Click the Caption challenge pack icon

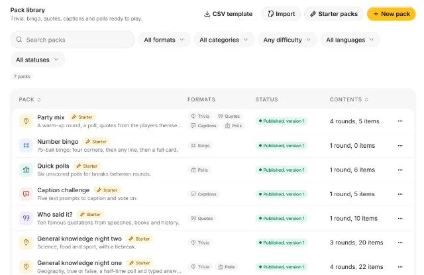pos(26,194)
